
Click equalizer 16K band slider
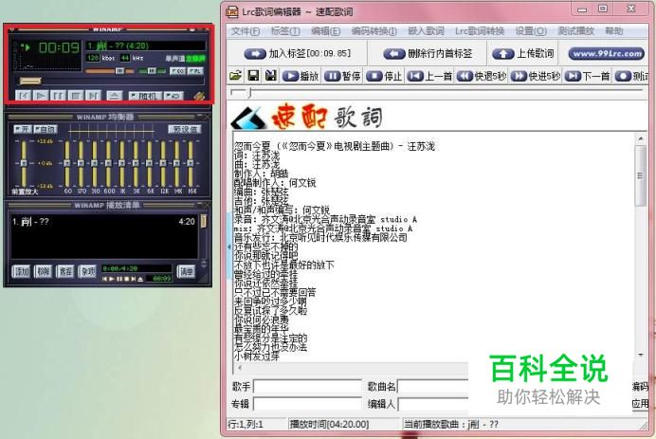tap(191, 164)
